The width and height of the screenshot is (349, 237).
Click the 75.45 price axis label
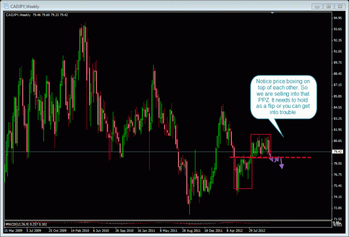point(338,186)
